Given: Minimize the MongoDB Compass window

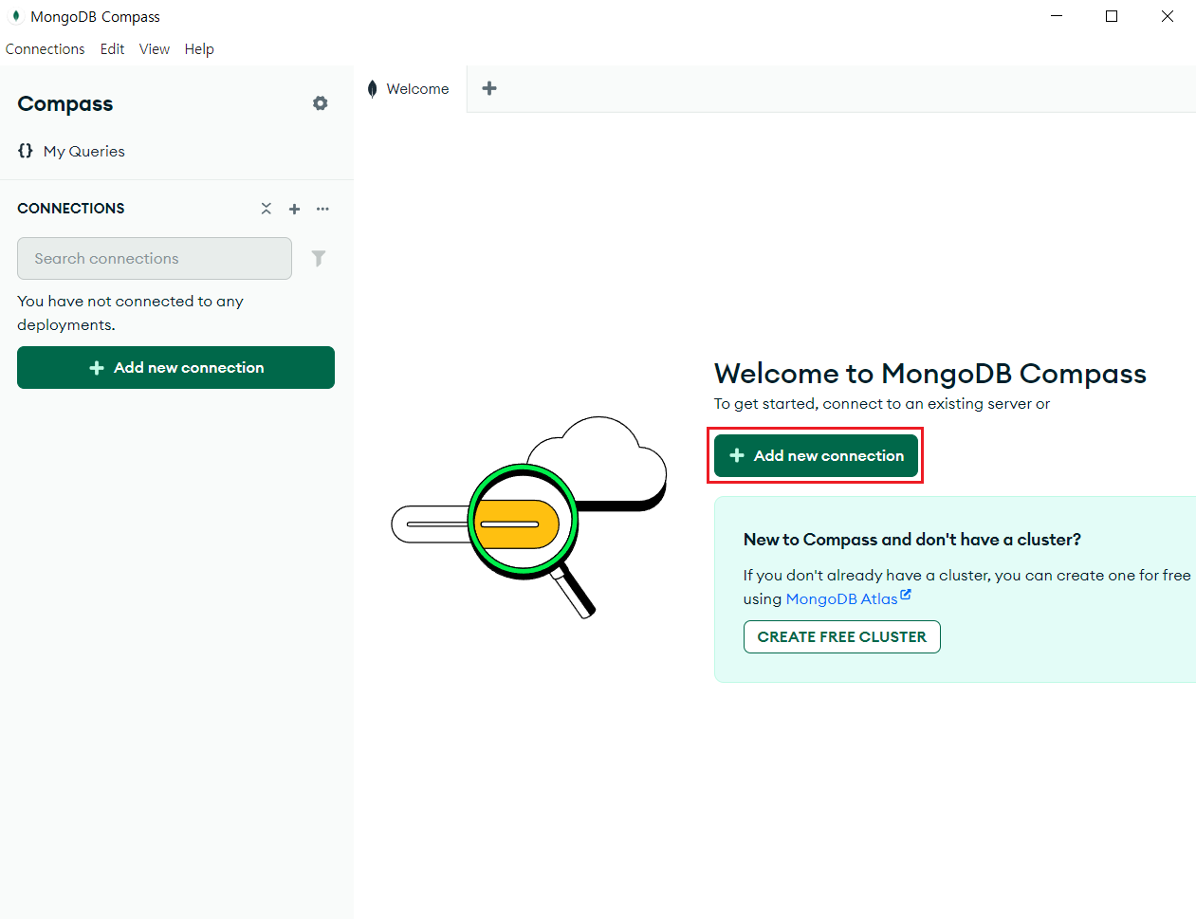Looking at the screenshot, I should pos(1057,16).
